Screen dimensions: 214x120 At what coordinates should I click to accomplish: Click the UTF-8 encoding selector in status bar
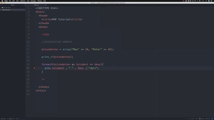192,119
